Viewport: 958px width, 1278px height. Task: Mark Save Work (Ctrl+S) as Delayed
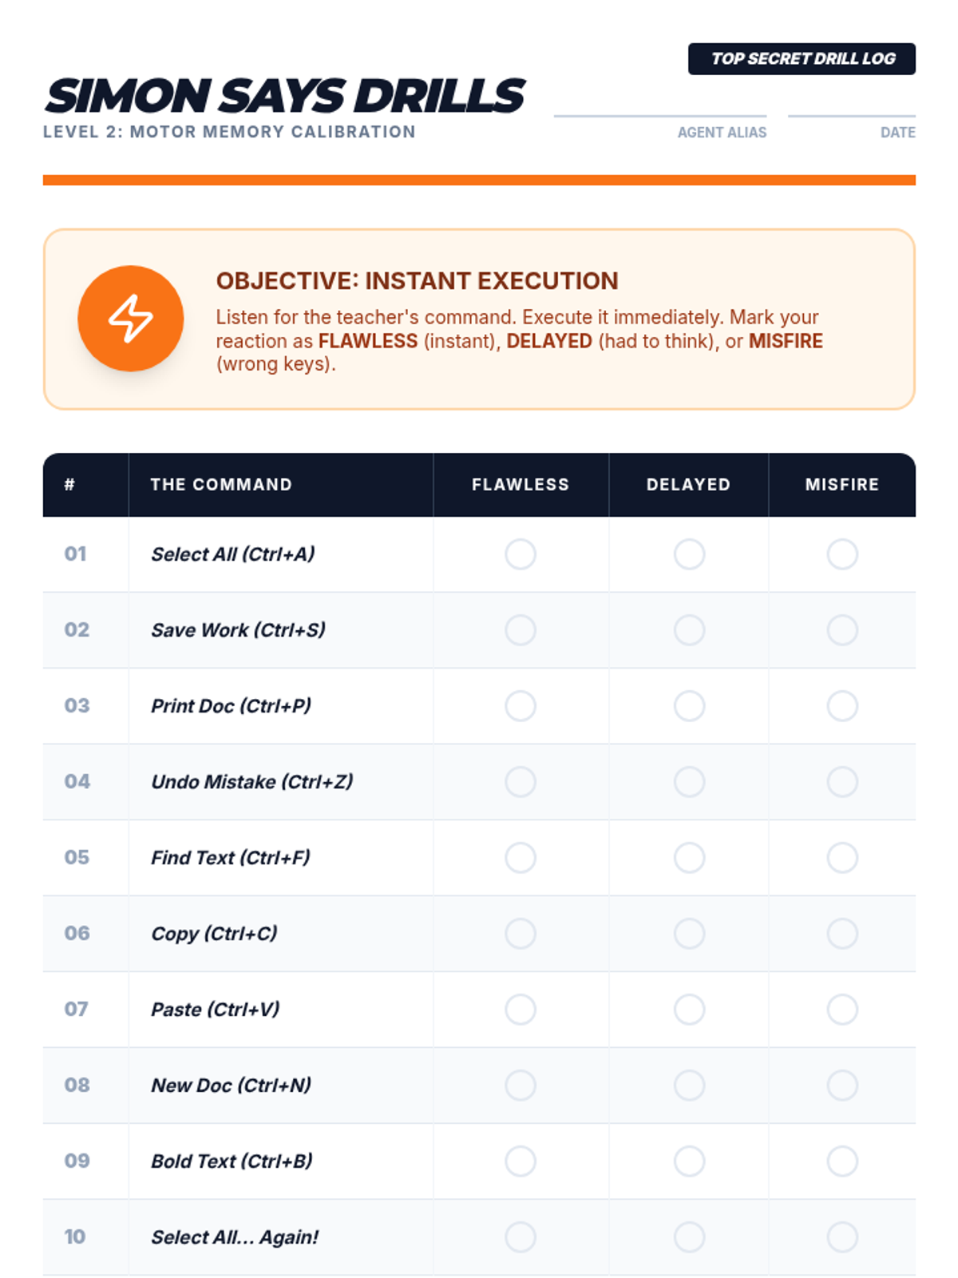pos(689,629)
